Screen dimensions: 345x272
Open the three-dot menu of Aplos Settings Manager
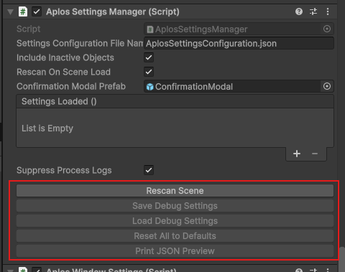click(328, 11)
